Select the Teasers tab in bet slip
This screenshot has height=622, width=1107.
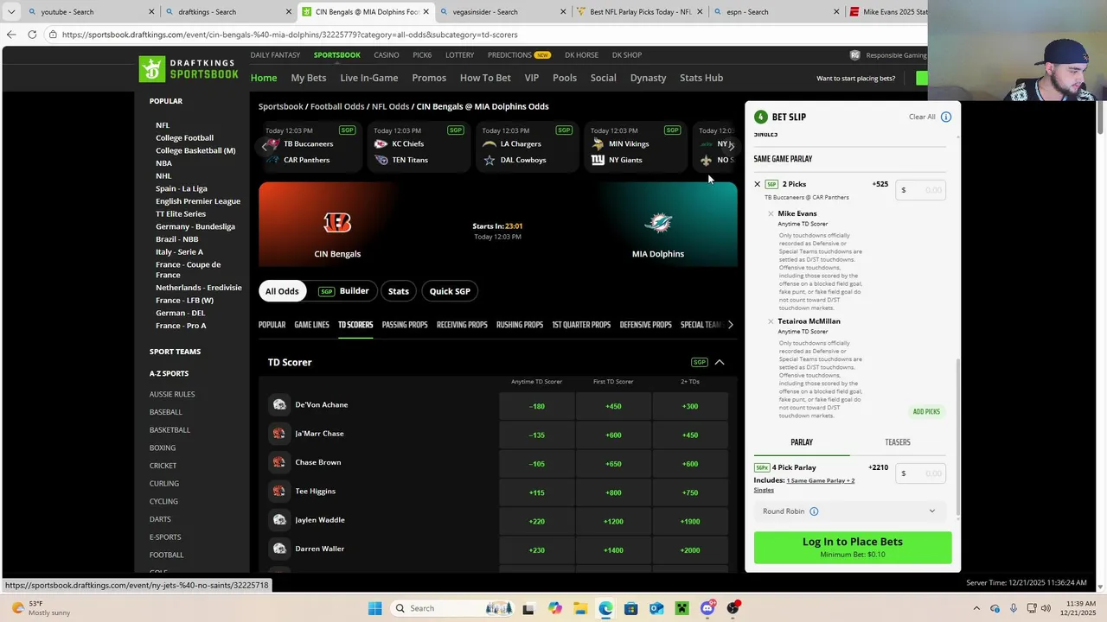pyautogui.click(x=898, y=442)
